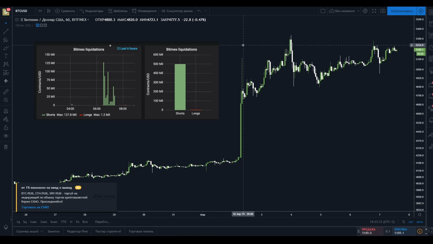Click Торговать на EXMO ad link
Screen dimensions: 433x244
pos(35,207)
